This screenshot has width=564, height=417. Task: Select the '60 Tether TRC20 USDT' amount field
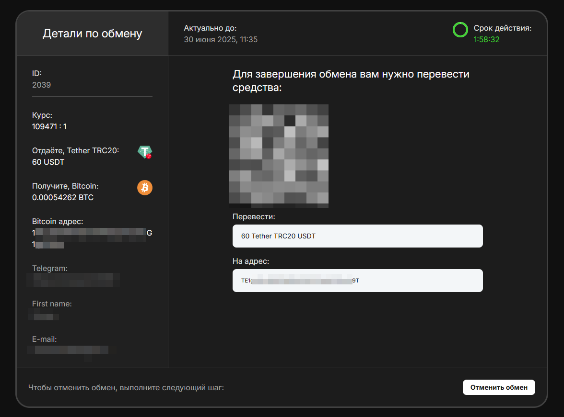pyautogui.click(x=358, y=236)
